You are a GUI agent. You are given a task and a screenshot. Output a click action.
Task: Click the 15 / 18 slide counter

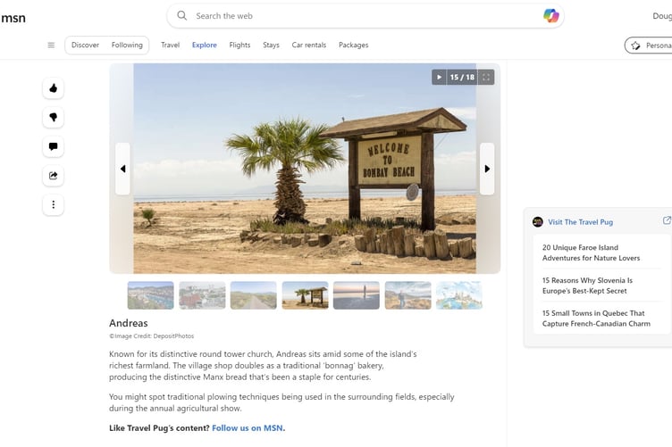tap(462, 77)
